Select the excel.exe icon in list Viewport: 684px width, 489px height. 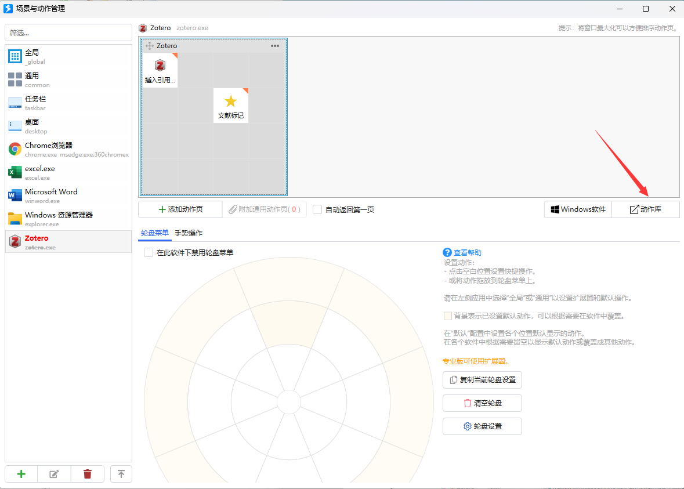[x=15, y=172]
